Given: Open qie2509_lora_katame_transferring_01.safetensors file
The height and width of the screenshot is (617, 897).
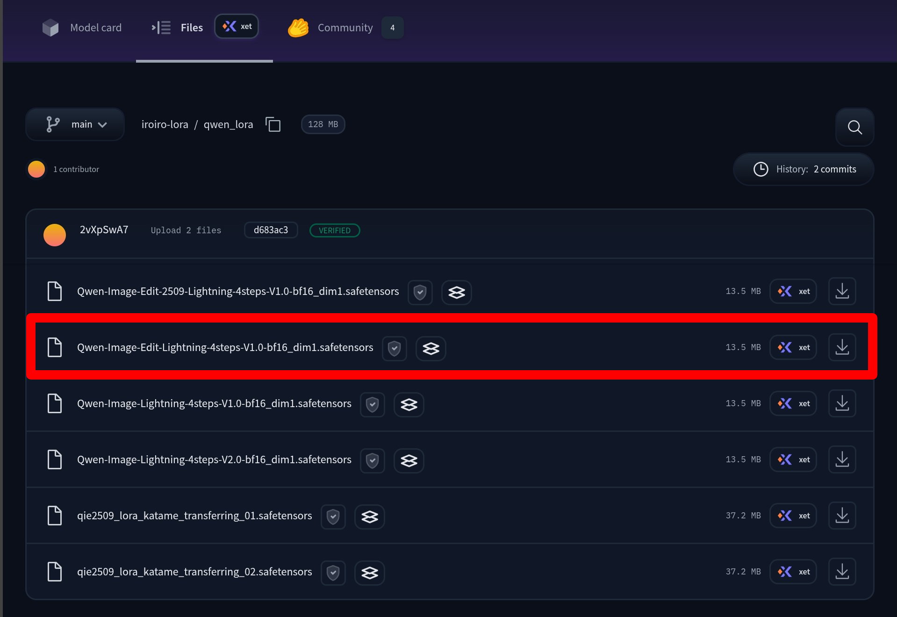Looking at the screenshot, I should 194,516.
